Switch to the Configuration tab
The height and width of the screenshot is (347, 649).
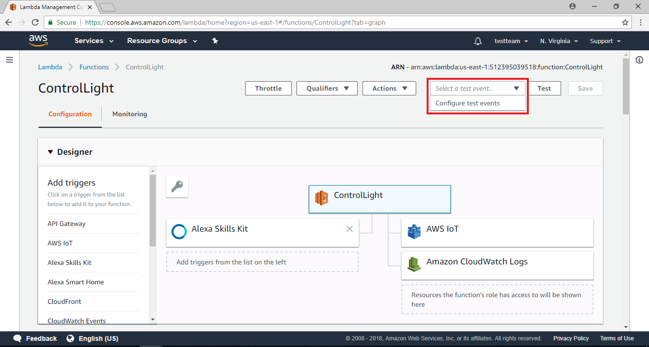pyautogui.click(x=70, y=114)
